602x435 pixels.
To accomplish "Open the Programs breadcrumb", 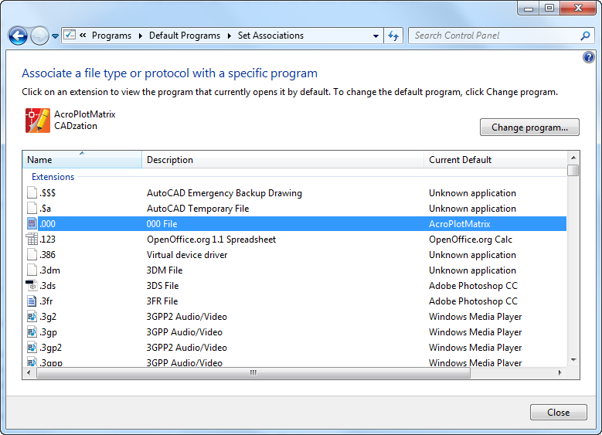I will [x=111, y=36].
